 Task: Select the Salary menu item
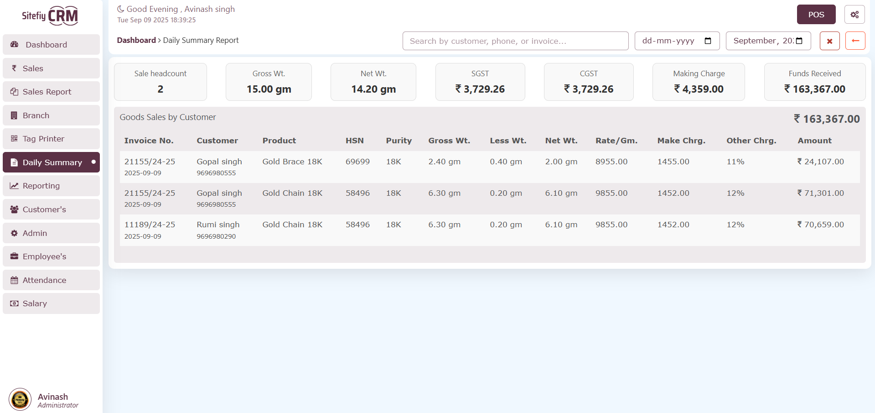pos(51,303)
